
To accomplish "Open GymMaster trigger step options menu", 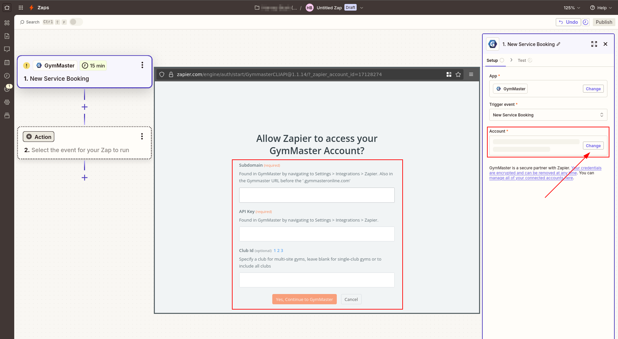I will 142,65.
